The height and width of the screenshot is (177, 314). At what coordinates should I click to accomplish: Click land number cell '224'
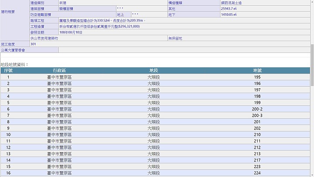pyautogui.click(x=257, y=173)
